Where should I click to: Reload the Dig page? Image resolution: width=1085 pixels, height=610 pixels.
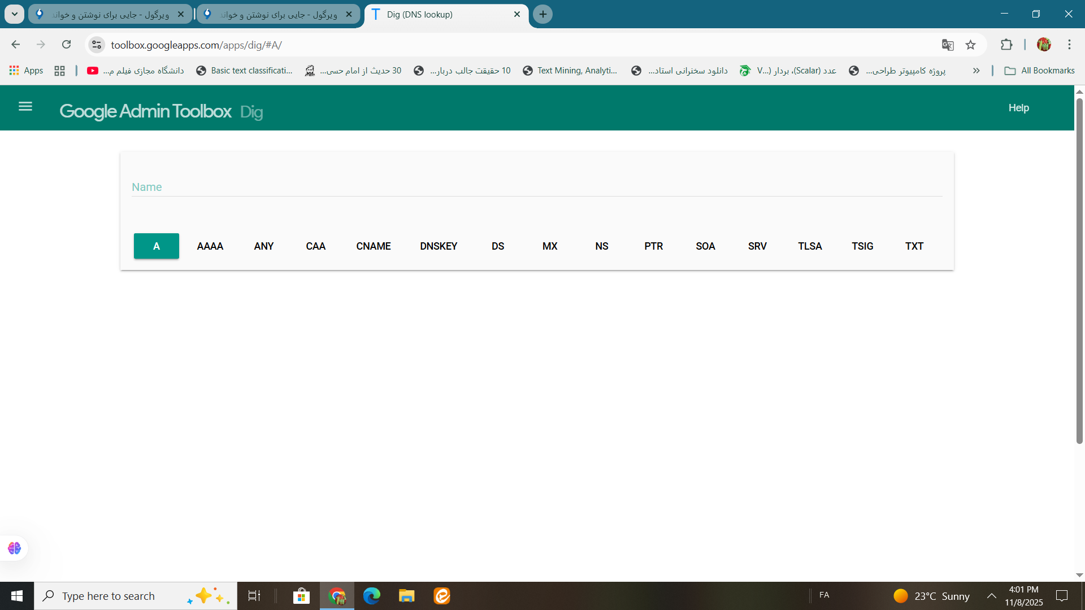(67, 45)
